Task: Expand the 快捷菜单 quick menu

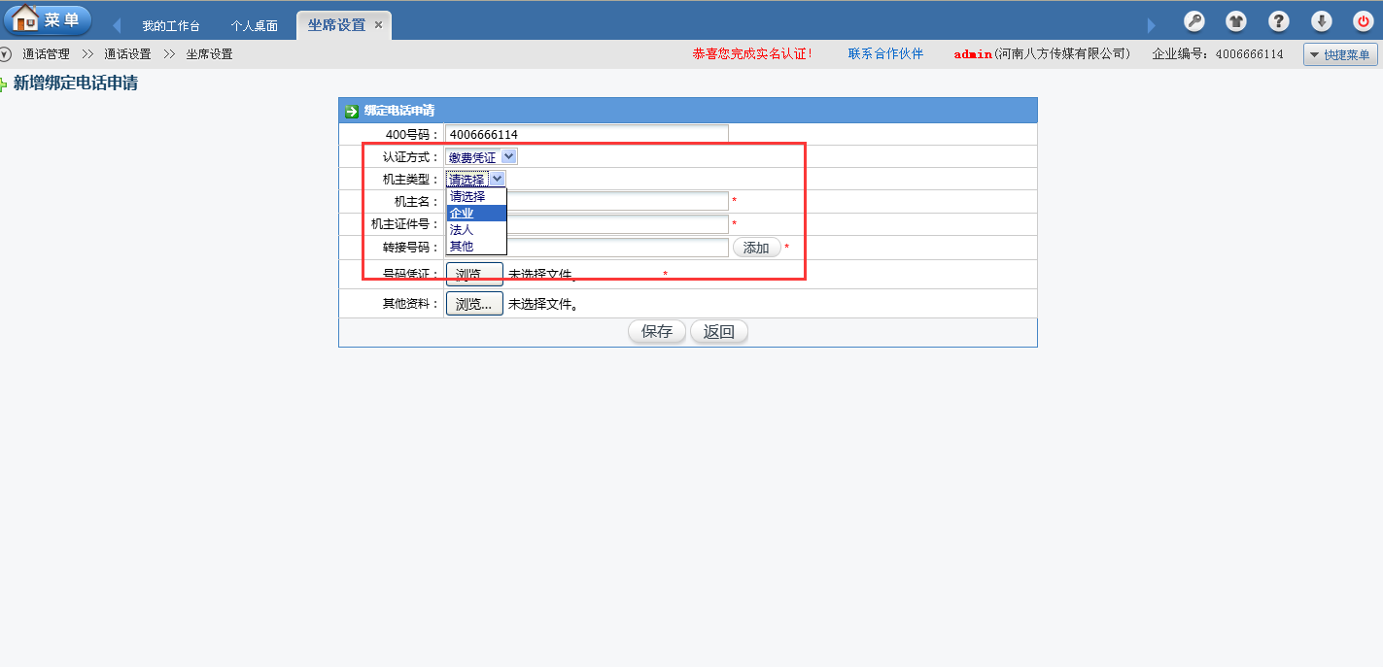Action: pos(1340,55)
